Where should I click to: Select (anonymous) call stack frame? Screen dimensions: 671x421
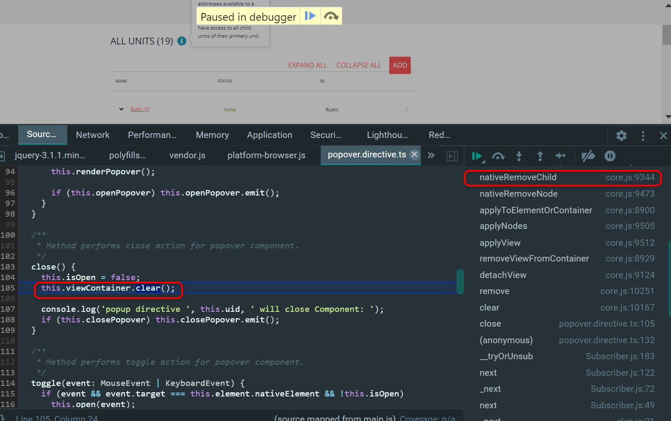point(566,340)
